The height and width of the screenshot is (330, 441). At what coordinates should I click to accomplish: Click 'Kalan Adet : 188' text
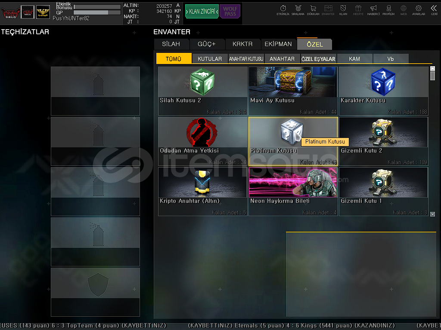(407, 112)
